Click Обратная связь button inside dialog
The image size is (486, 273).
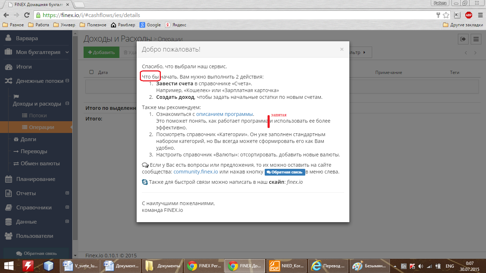tap(285, 172)
